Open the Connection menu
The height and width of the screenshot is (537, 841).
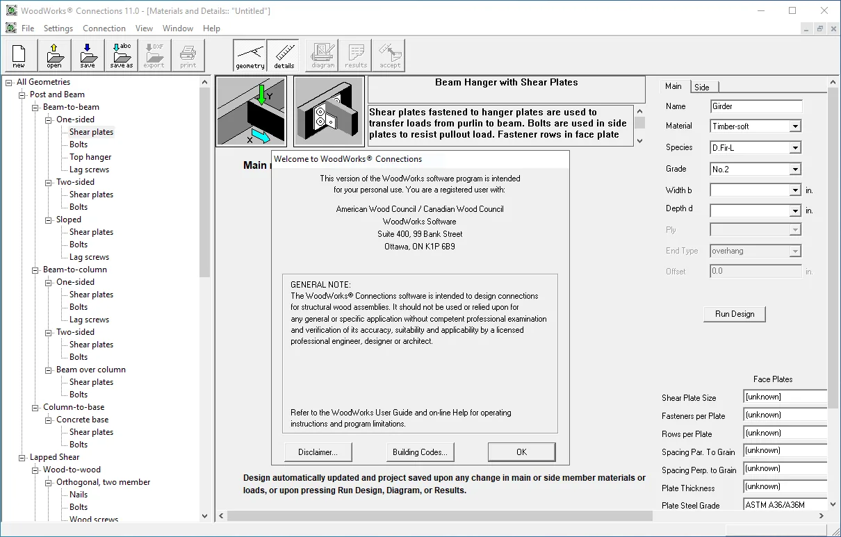104,28
